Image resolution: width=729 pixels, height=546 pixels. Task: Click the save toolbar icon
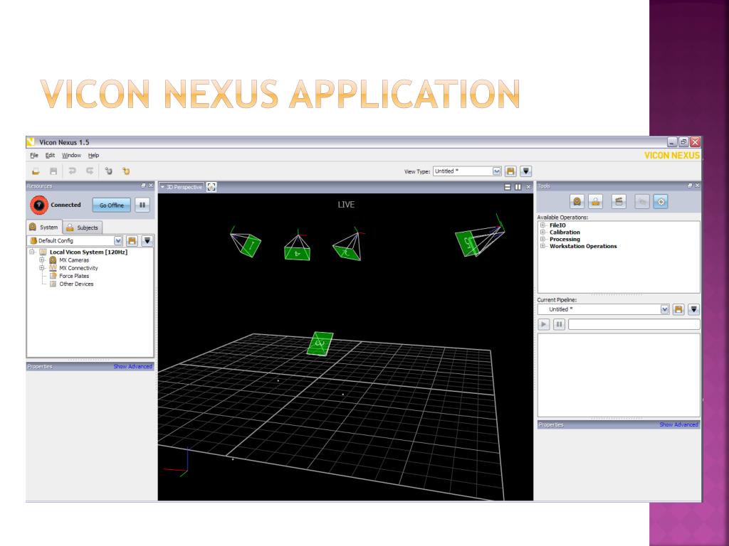click(x=53, y=171)
